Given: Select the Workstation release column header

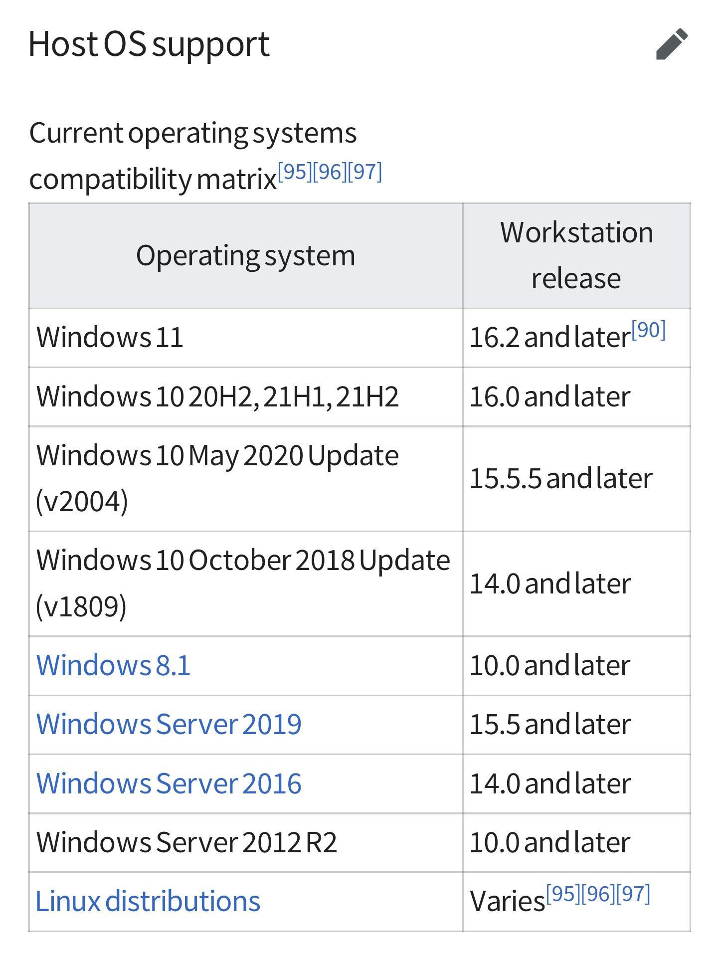Looking at the screenshot, I should (576, 255).
